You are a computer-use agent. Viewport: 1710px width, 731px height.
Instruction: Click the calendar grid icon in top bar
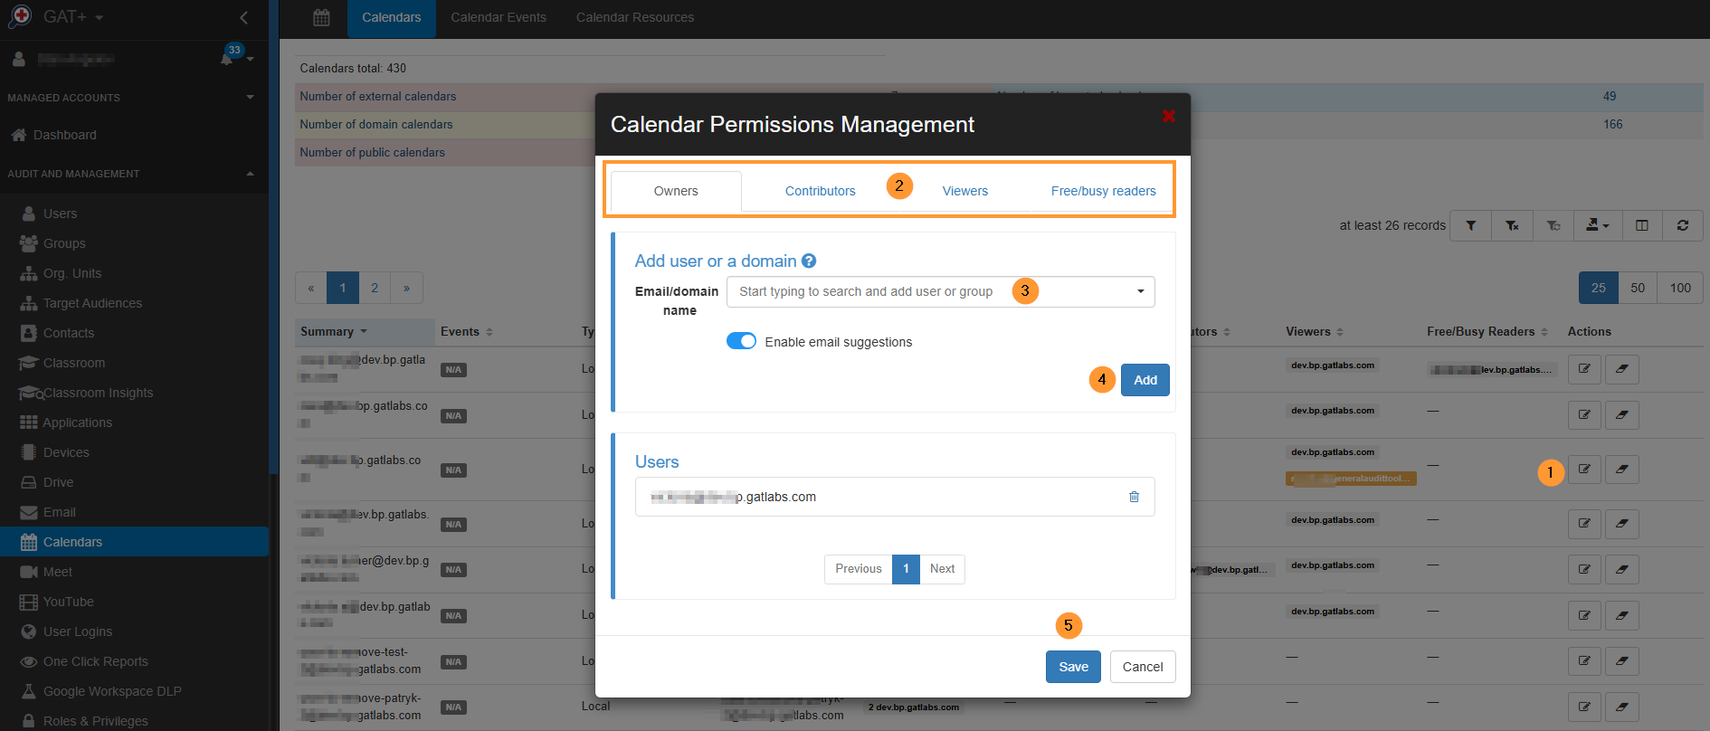pyautogui.click(x=321, y=17)
